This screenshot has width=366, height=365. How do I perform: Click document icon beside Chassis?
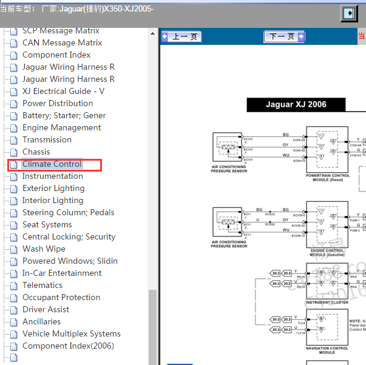tap(14, 152)
